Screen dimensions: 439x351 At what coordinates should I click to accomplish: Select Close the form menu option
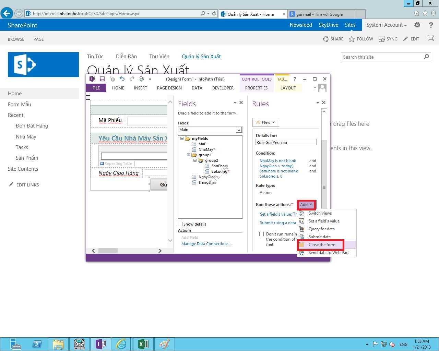tap(322, 245)
